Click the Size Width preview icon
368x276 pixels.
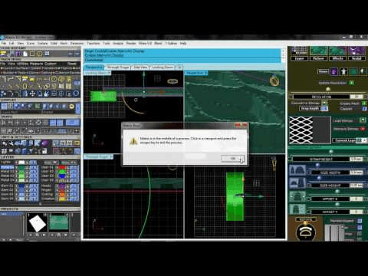[x=297, y=170]
